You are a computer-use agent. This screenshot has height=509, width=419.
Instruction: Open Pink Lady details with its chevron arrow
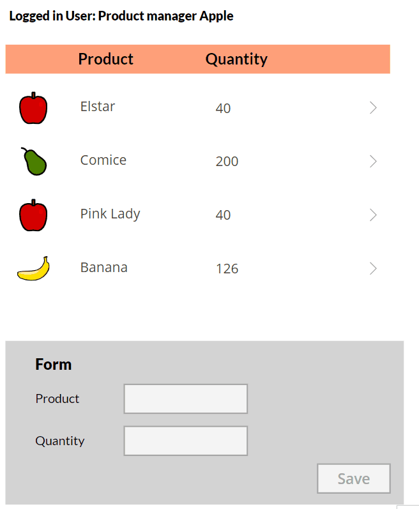373,215
